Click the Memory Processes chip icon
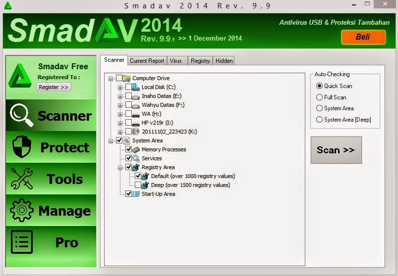The width and height of the screenshot is (398, 276). click(x=136, y=150)
